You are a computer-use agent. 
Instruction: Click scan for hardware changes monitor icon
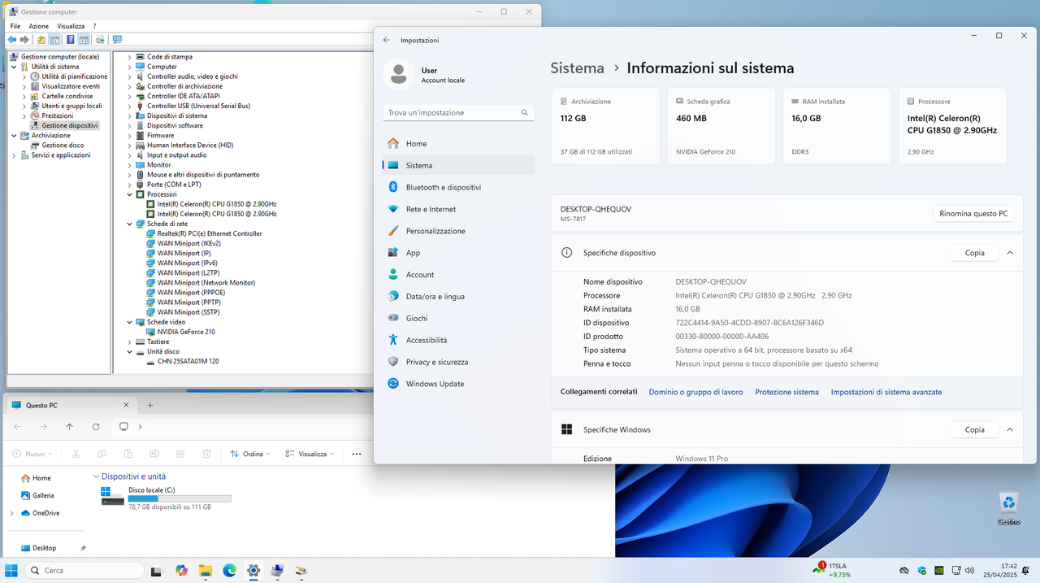(x=117, y=39)
